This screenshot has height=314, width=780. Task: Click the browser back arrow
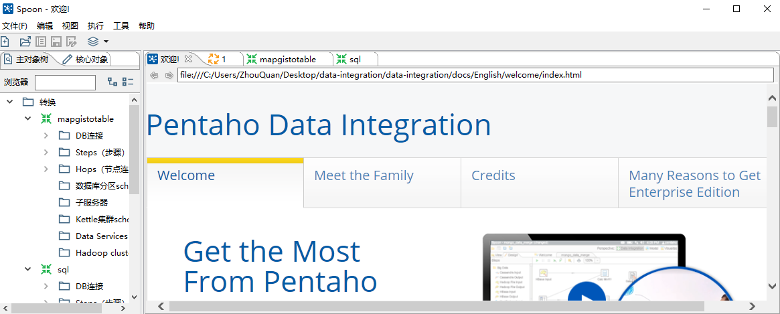coord(154,75)
